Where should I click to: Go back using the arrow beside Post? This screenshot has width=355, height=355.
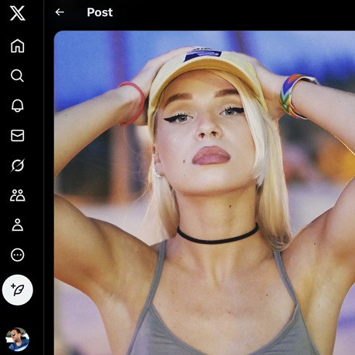[x=59, y=12]
